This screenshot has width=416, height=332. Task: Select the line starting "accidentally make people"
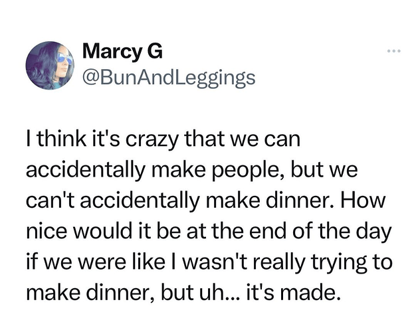[x=191, y=170]
